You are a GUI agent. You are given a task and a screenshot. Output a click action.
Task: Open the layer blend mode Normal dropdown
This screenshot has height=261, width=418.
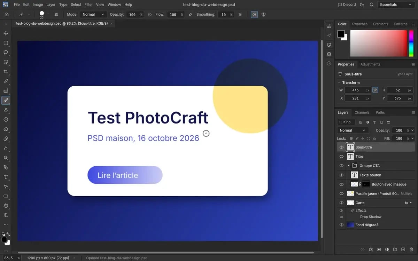coord(353,130)
